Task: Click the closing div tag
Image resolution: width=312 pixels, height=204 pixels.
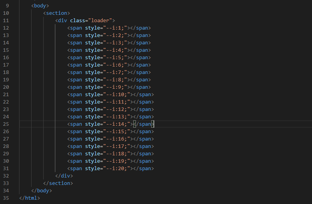Action: tap(64, 176)
